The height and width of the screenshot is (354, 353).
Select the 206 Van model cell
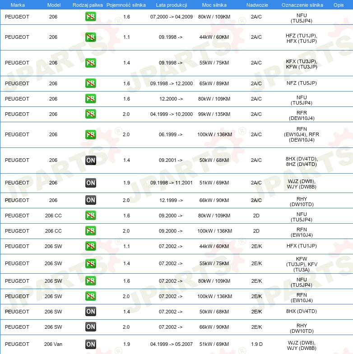coord(53,344)
